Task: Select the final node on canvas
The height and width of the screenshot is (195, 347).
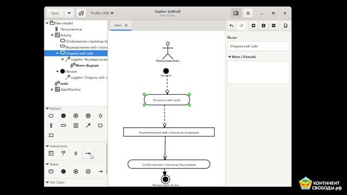Action: (165, 179)
